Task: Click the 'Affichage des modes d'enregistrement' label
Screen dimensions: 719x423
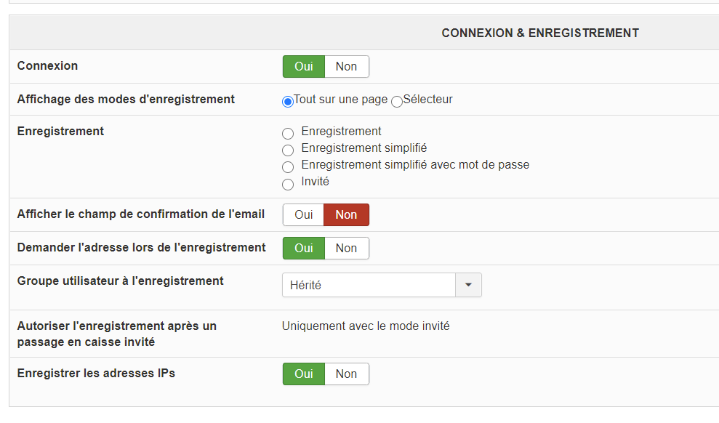Action: click(126, 100)
